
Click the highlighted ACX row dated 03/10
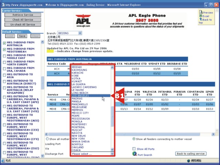pos(117,74)
